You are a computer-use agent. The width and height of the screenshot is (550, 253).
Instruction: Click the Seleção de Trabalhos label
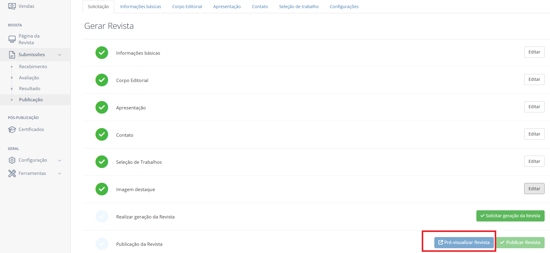tap(139, 162)
